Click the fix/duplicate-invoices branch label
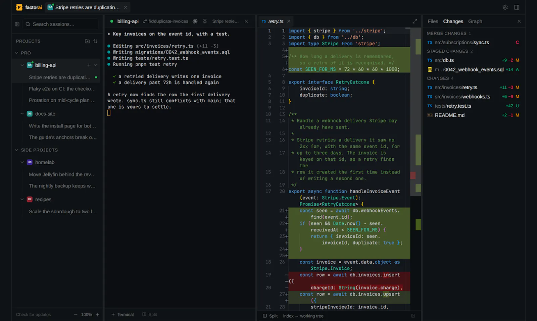The height and width of the screenshot is (321, 537). pos(165,21)
